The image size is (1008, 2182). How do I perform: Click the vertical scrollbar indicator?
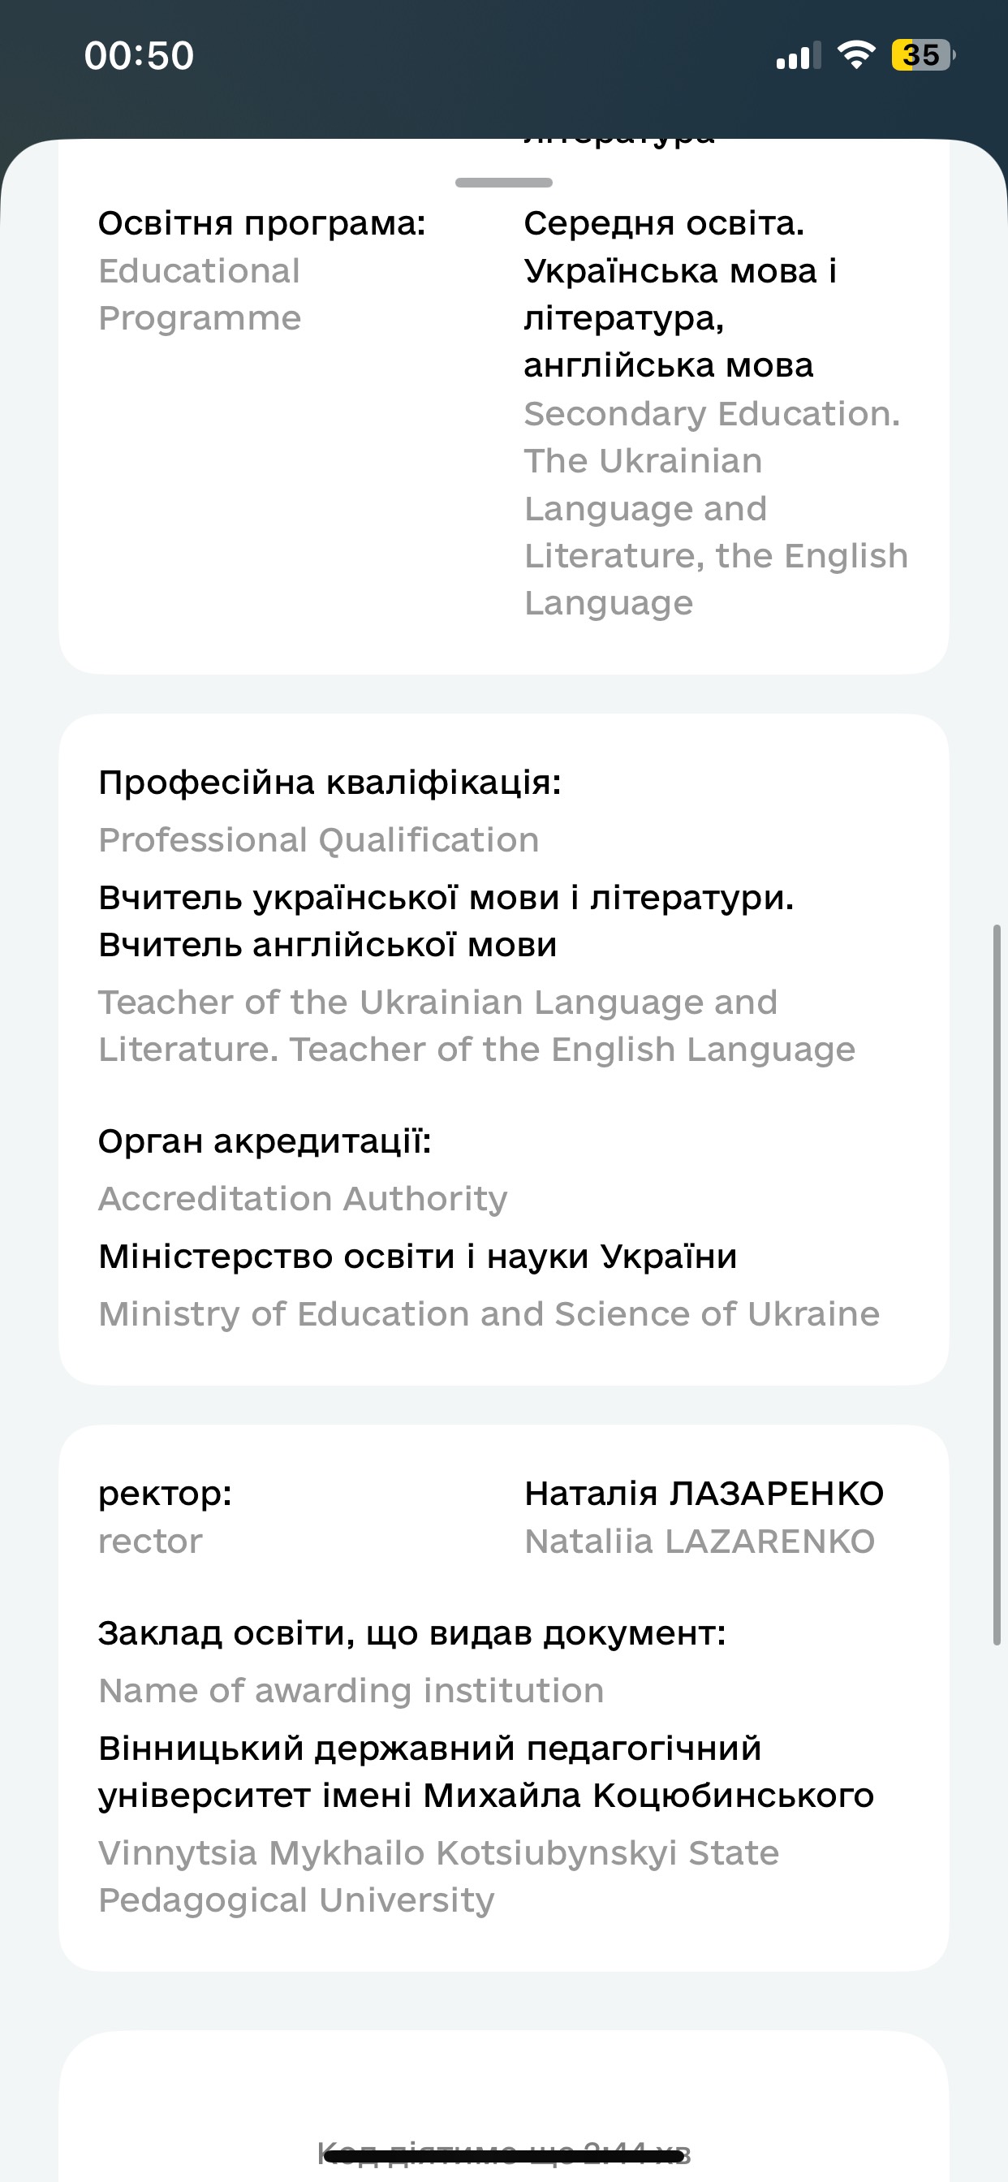pos(997,1285)
